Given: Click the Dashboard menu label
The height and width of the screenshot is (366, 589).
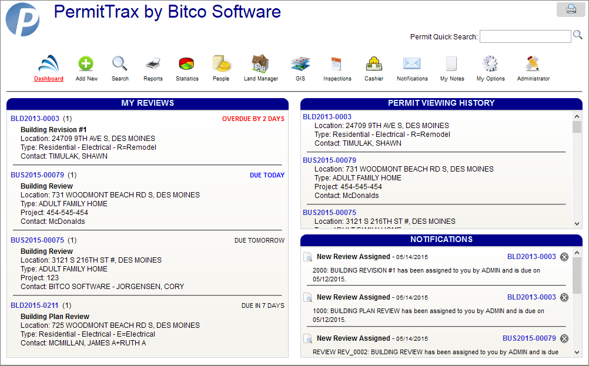Looking at the screenshot, I should [x=48, y=79].
